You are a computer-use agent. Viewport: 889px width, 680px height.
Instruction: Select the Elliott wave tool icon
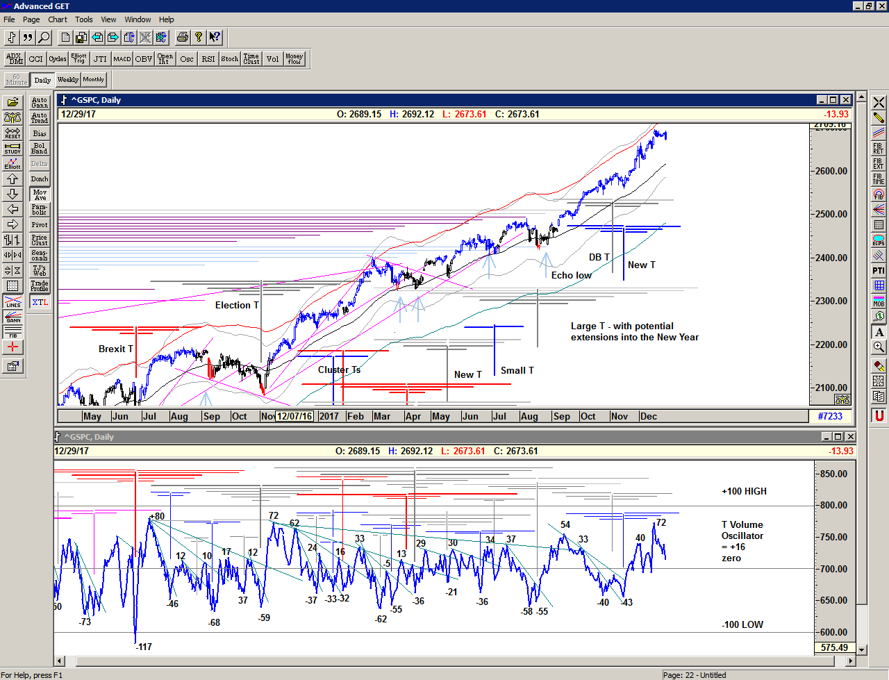pos(13,164)
